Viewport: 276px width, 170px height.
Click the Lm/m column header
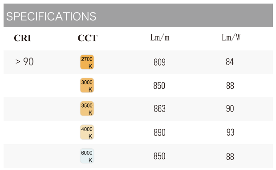pos(160,37)
